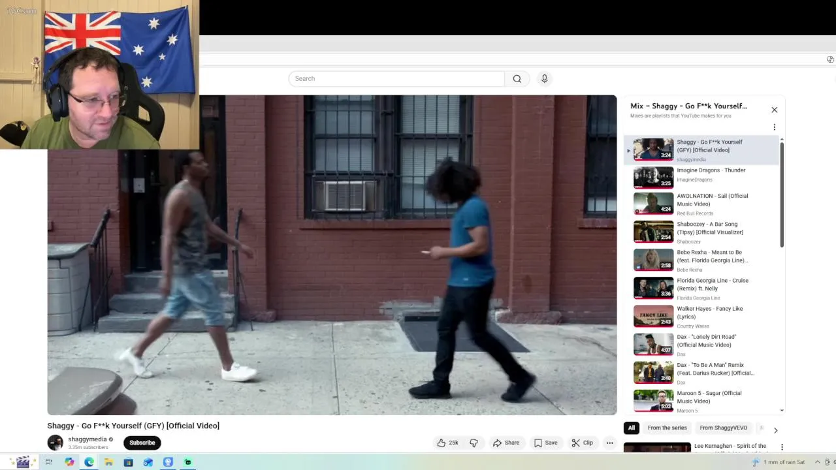Switch to Microsoft Edge in taskbar
The width and height of the screenshot is (836, 470).
point(89,462)
